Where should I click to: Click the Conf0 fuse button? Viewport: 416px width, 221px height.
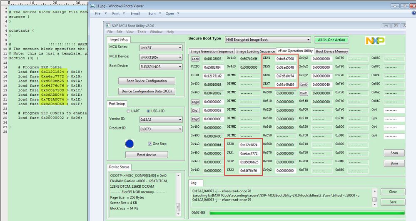click(304, 84)
